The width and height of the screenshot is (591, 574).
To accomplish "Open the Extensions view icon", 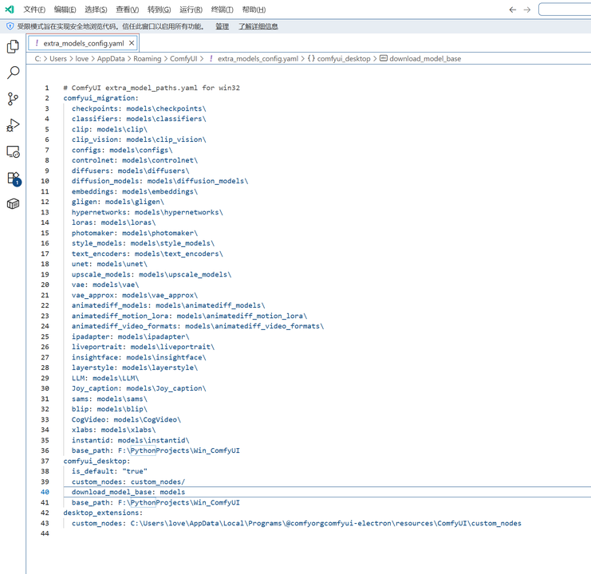I will point(14,178).
